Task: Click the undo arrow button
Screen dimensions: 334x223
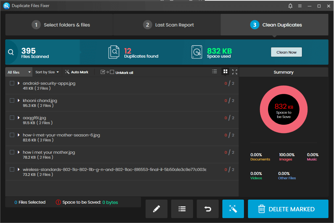Action: click(208, 209)
